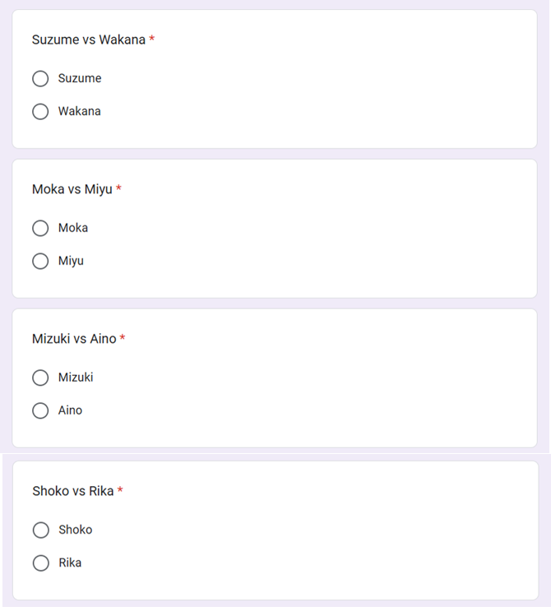Select the Wakana radio button
Viewport: 551px width, 616px height.
click(40, 112)
